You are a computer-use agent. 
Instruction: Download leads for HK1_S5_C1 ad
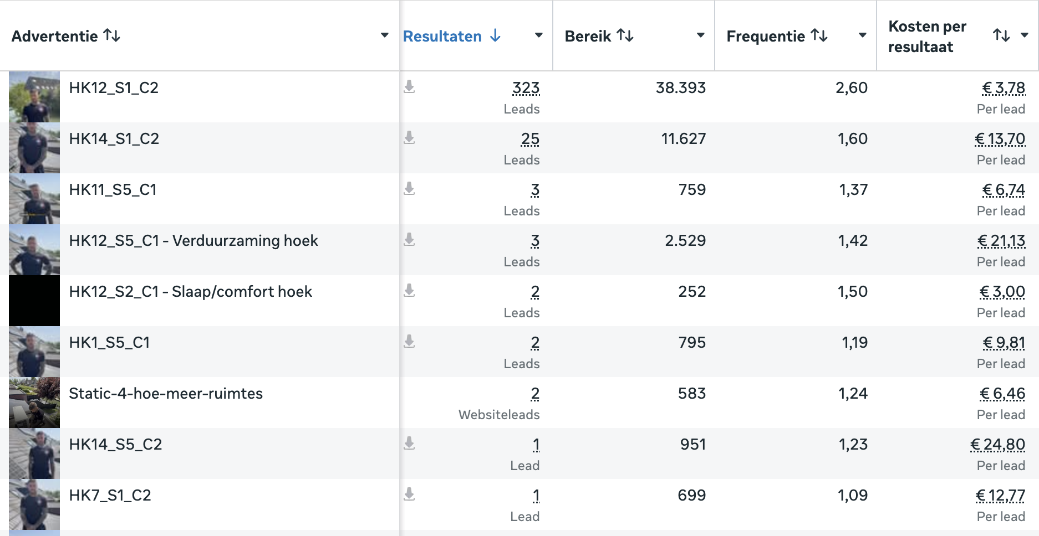point(409,342)
